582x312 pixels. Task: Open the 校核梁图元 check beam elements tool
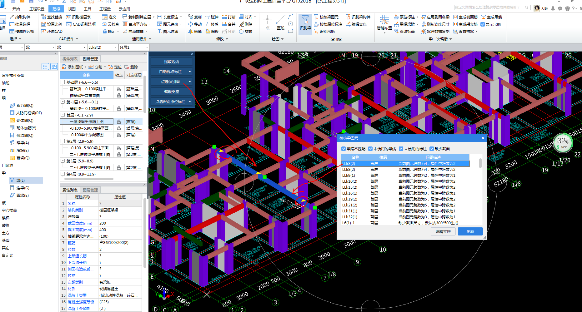pos(326,17)
